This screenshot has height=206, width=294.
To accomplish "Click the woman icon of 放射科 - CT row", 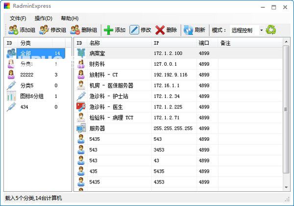I will click(x=81, y=75).
